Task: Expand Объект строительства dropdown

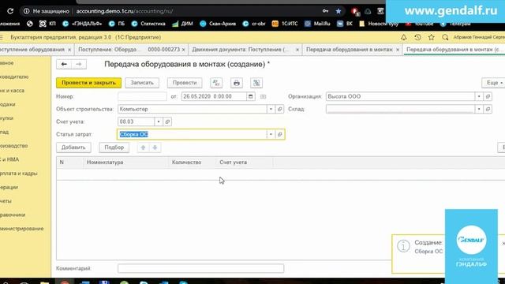Action: click(271, 109)
